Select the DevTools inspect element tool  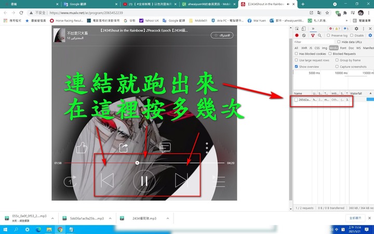pos(297,29)
